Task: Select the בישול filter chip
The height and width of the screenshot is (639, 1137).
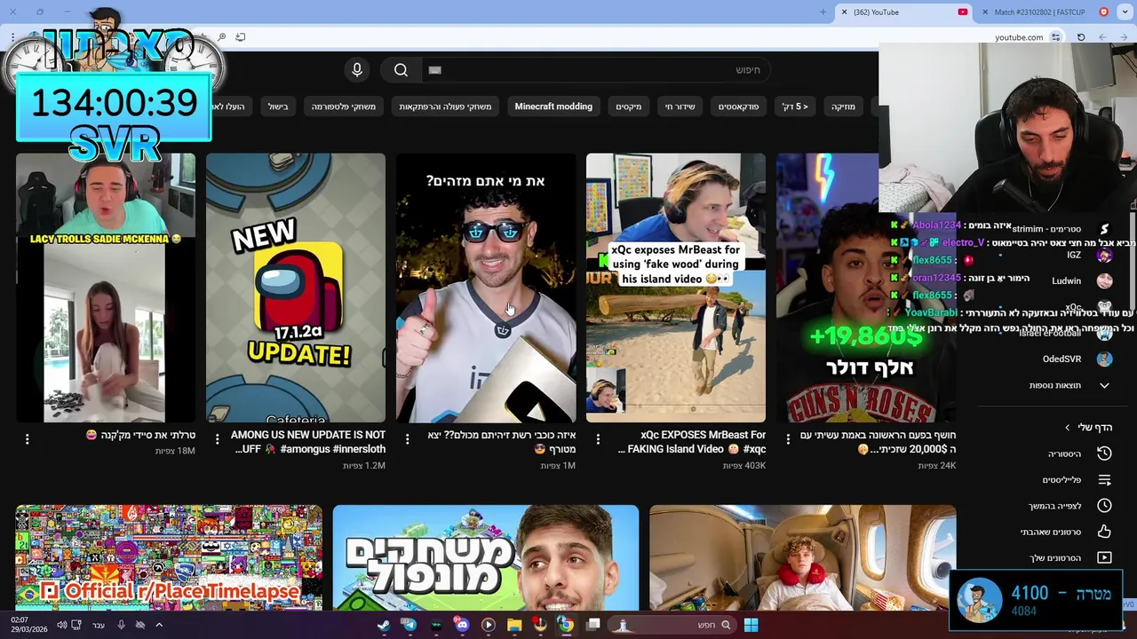Action: [278, 106]
